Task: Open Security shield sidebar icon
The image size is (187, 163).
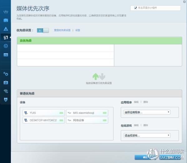Action: pos(6,99)
